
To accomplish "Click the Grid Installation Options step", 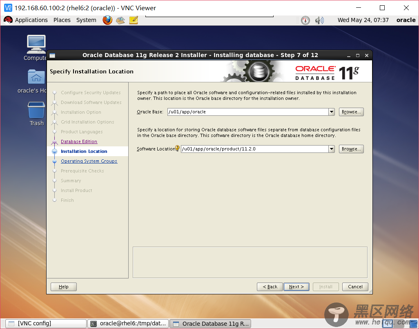I will coord(87,122).
